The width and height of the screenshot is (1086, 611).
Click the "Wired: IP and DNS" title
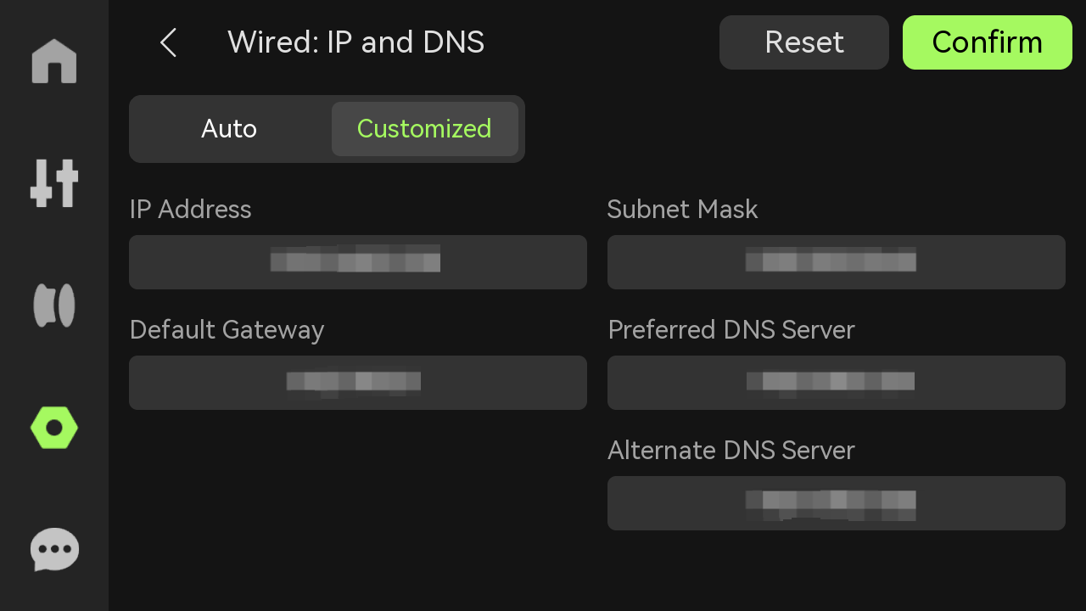click(x=355, y=42)
